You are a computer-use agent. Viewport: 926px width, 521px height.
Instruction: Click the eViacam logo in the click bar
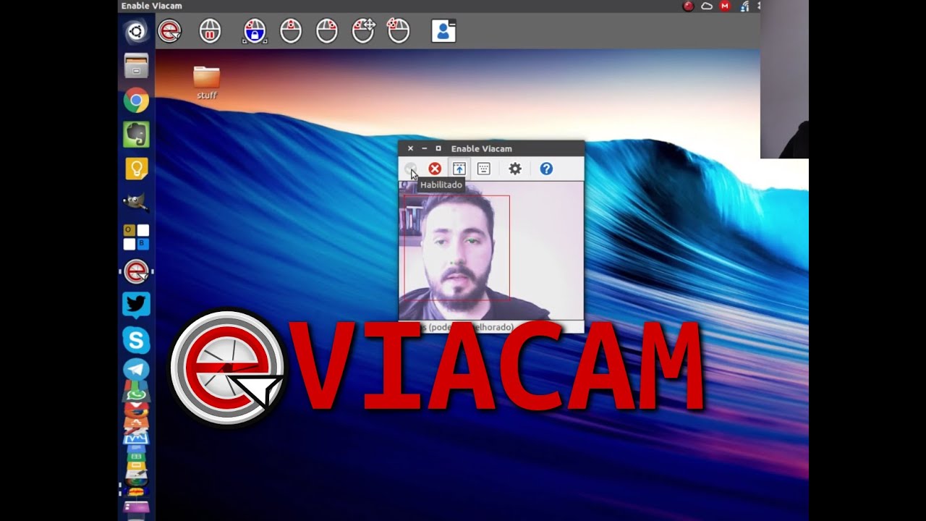pos(169,31)
